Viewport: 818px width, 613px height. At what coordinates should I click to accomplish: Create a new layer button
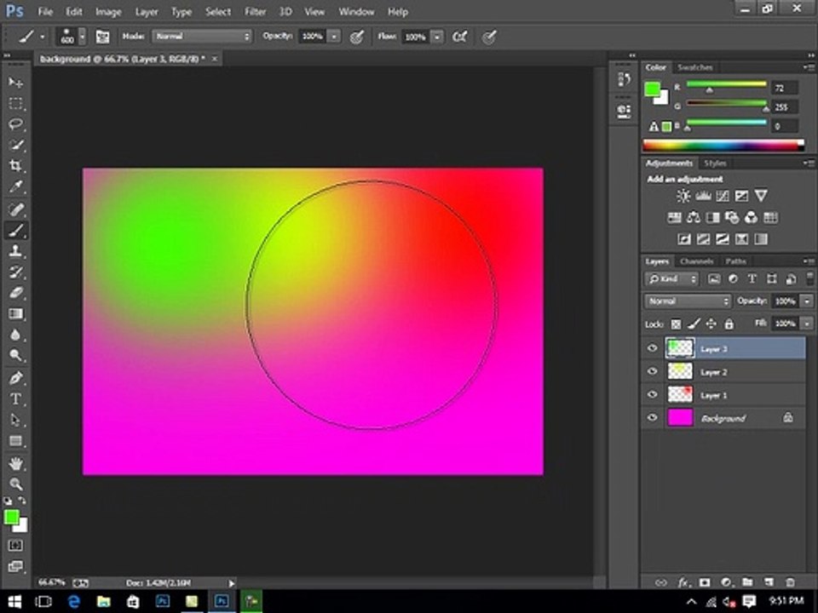coord(769,582)
